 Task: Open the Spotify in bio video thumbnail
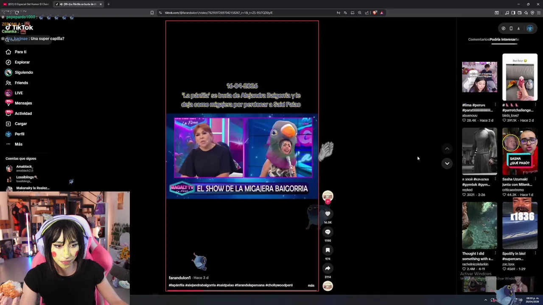(520, 225)
